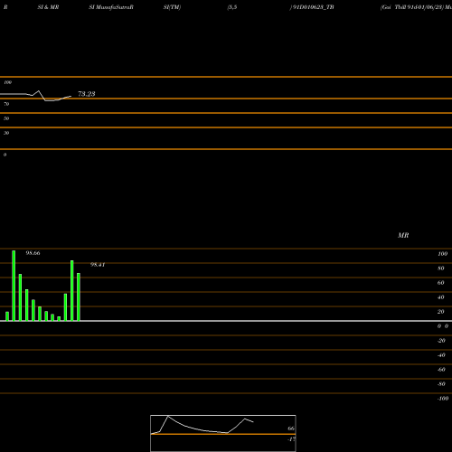
Task: Click the 91D010623_TB symbol text
Action: coord(313,7)
